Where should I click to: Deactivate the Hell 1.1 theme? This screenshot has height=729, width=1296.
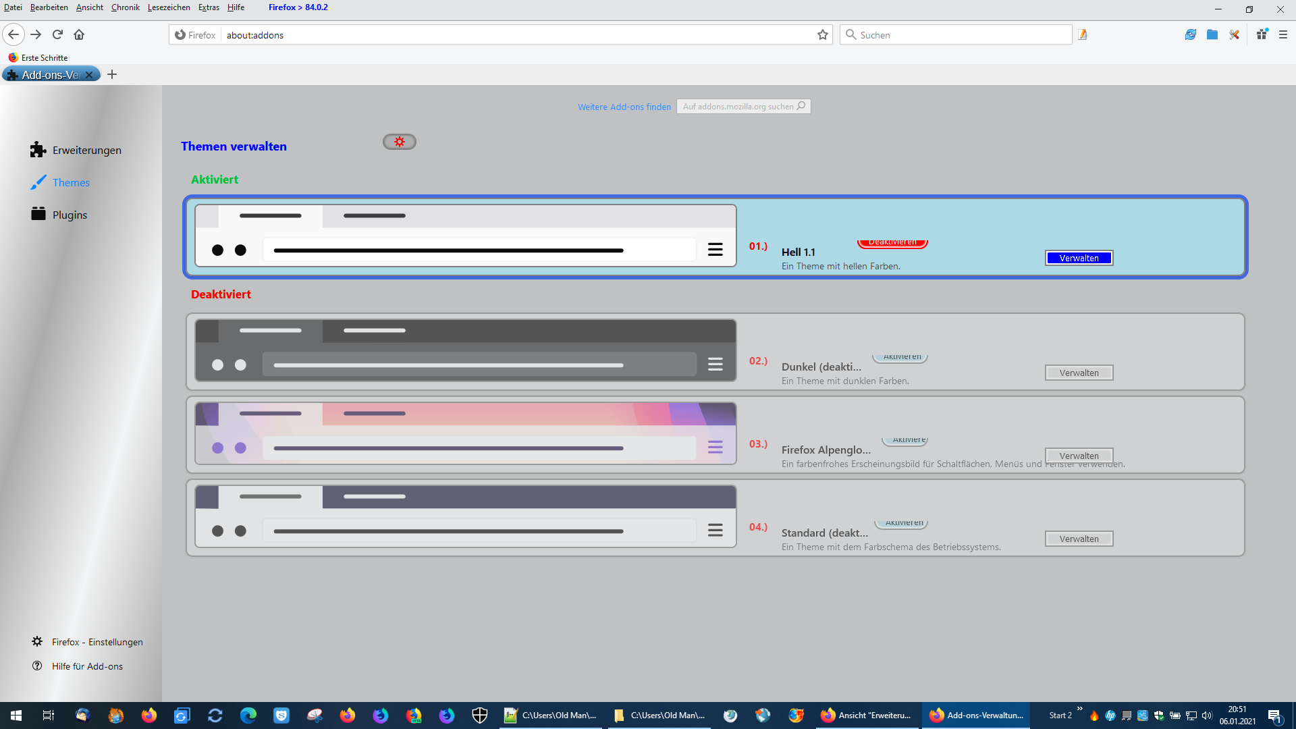click(x=892, y=243)
